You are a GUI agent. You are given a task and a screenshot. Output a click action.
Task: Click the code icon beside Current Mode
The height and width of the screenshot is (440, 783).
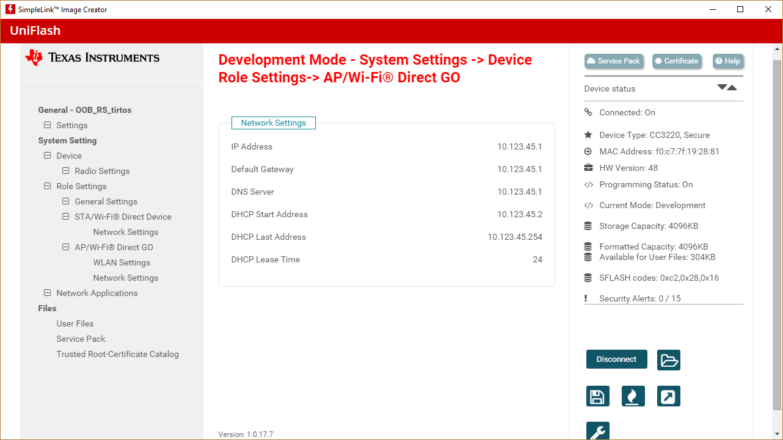point(588,205)
